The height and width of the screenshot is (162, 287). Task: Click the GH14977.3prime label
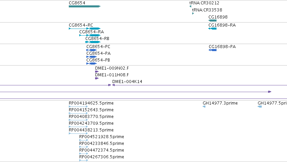point(220,103)
